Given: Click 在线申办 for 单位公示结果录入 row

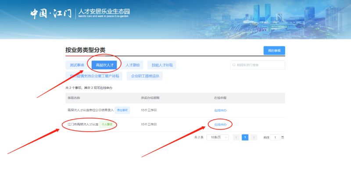Looking at the screenshot, I should click(x=221, y=110).
